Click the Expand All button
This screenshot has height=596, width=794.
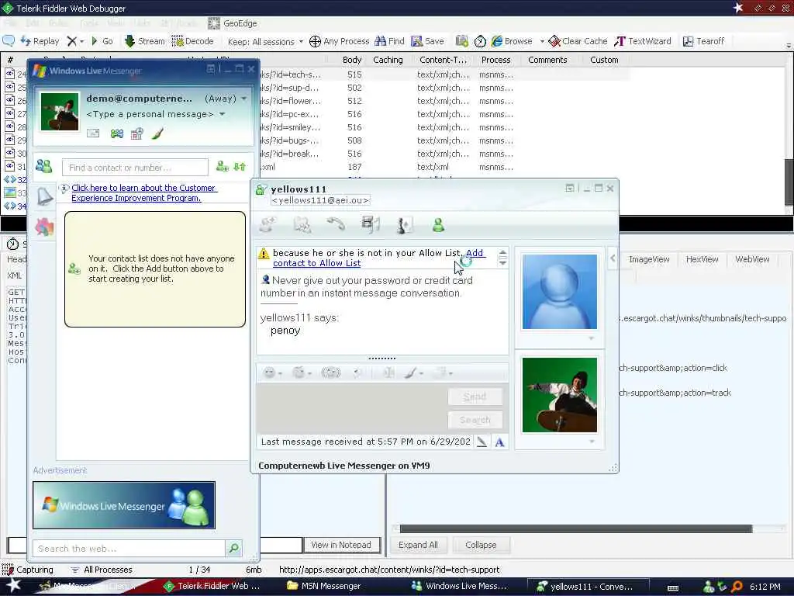pyautogui.click(x=418, y=545)
